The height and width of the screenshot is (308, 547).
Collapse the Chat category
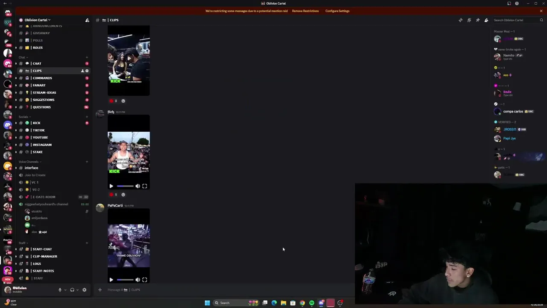click(22, 57)
